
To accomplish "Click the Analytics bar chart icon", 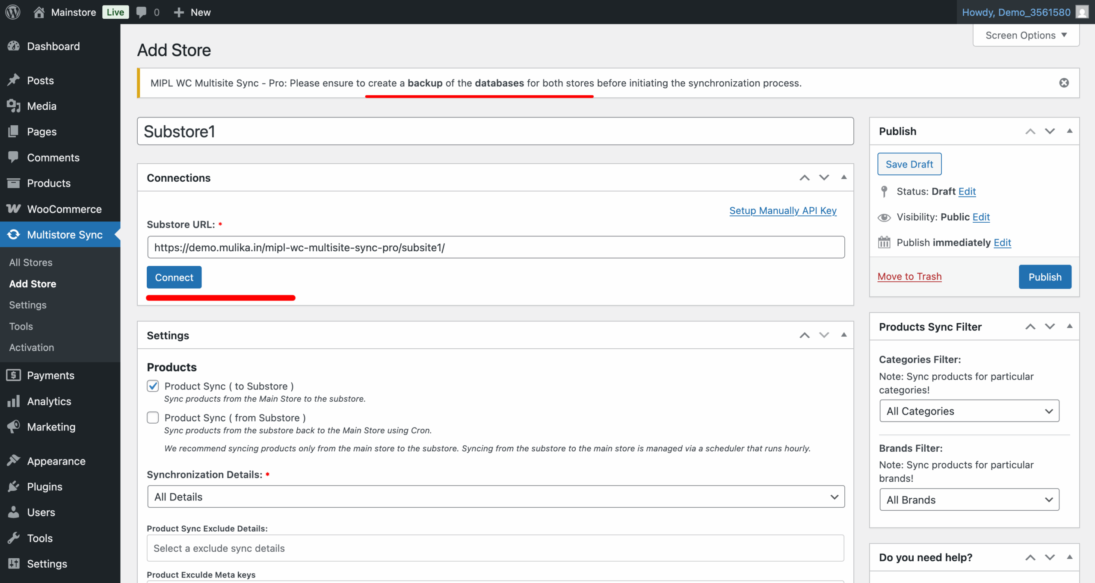I will [x=14, y=401].
